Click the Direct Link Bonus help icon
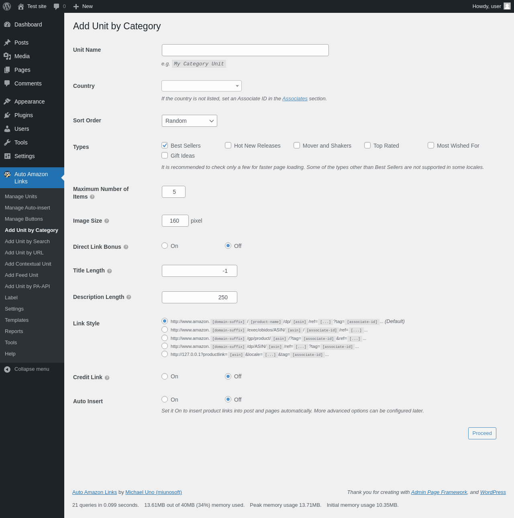Screen dimensions: 514x518 coord(126,247)
